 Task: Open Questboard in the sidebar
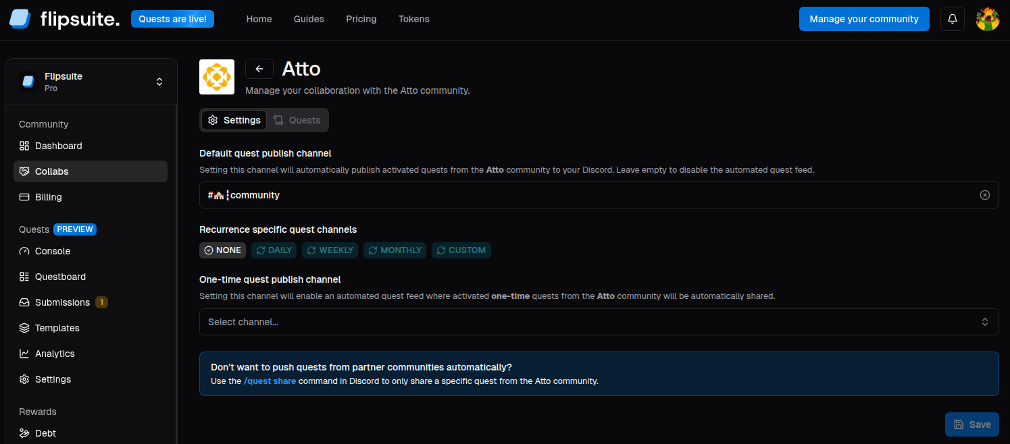tap(91, 277)
